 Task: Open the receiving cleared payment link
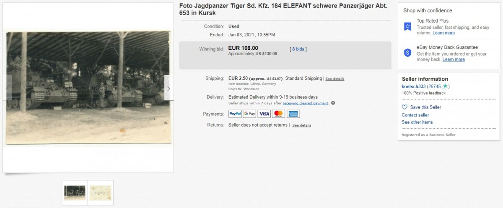point(306,103)
